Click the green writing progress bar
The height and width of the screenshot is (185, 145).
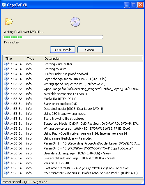pyautogui.click(x=53, y=37)
